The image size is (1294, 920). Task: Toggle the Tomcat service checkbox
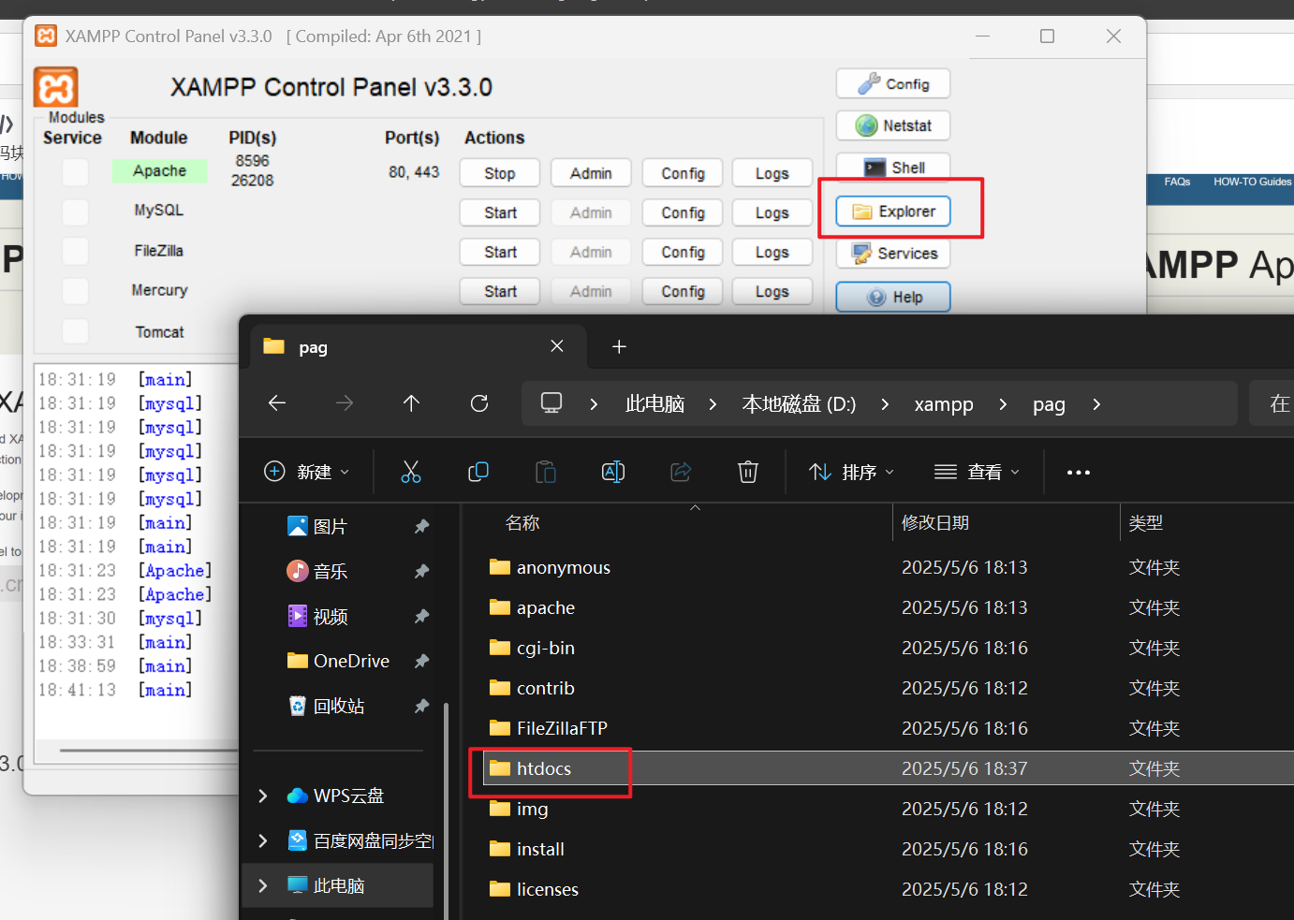[x=75, y=331]
